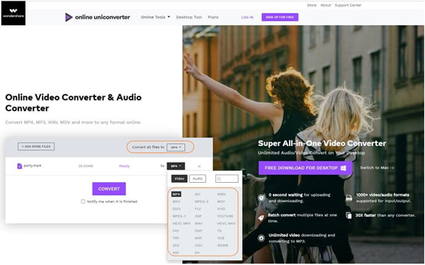The width and height of the screenshot is (425, 265).
Task: Click the icon beside 30X faster
Action: [x=348, y=215]
